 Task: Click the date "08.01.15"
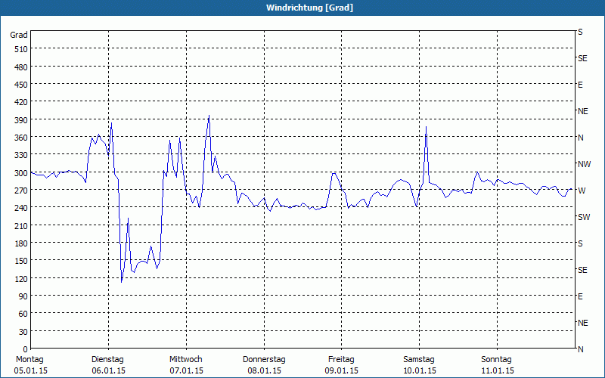point(264,371)
